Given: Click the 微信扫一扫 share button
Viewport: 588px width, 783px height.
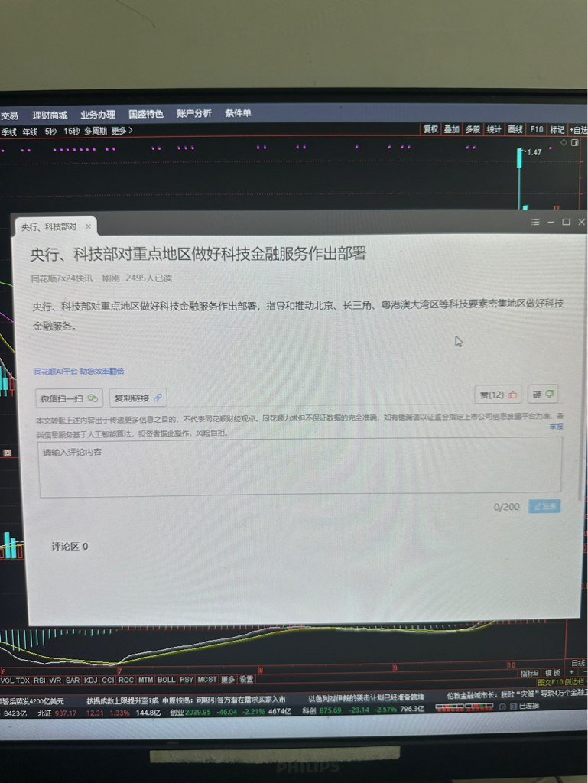Looking at the screenshot, I should (x=69, y=398).
